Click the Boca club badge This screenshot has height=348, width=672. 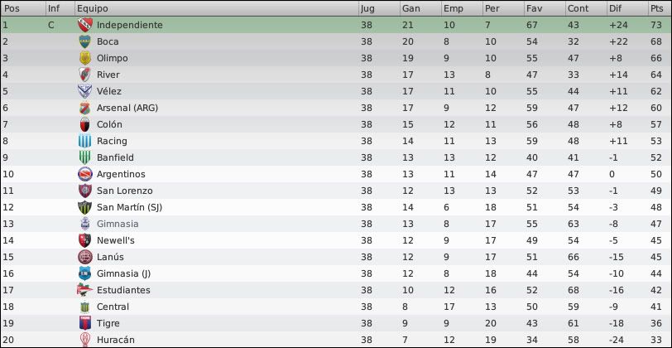click(85, 41)
